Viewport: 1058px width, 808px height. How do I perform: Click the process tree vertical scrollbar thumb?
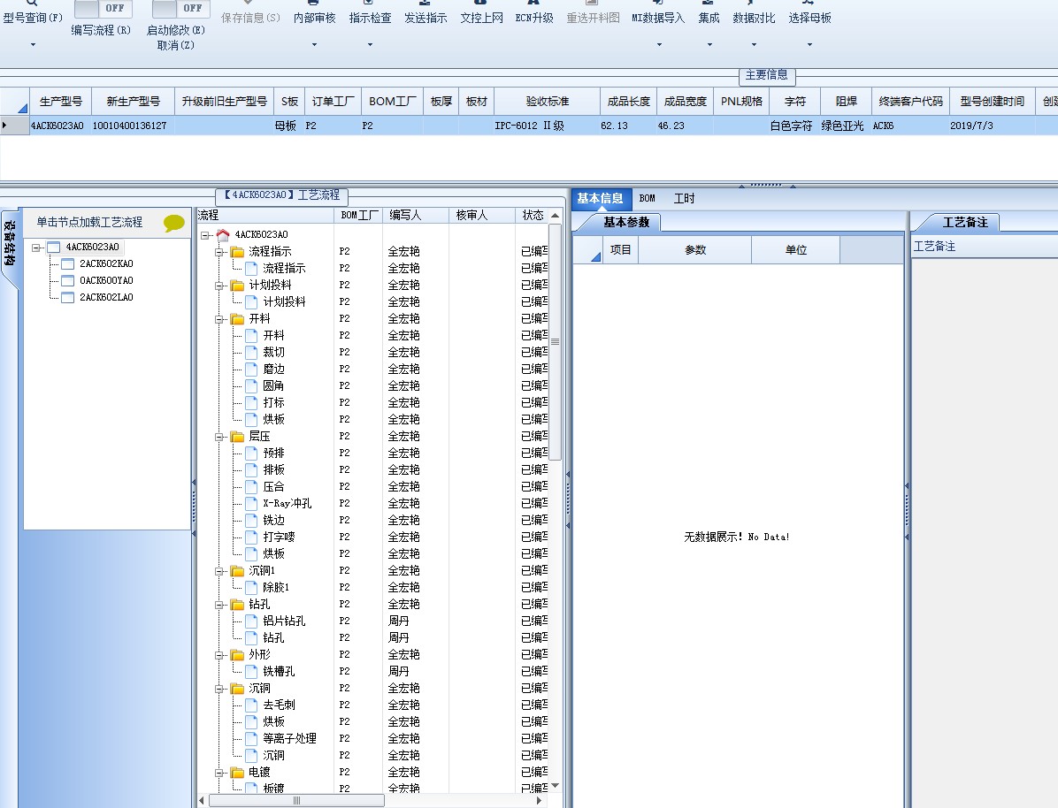(555, 342)
